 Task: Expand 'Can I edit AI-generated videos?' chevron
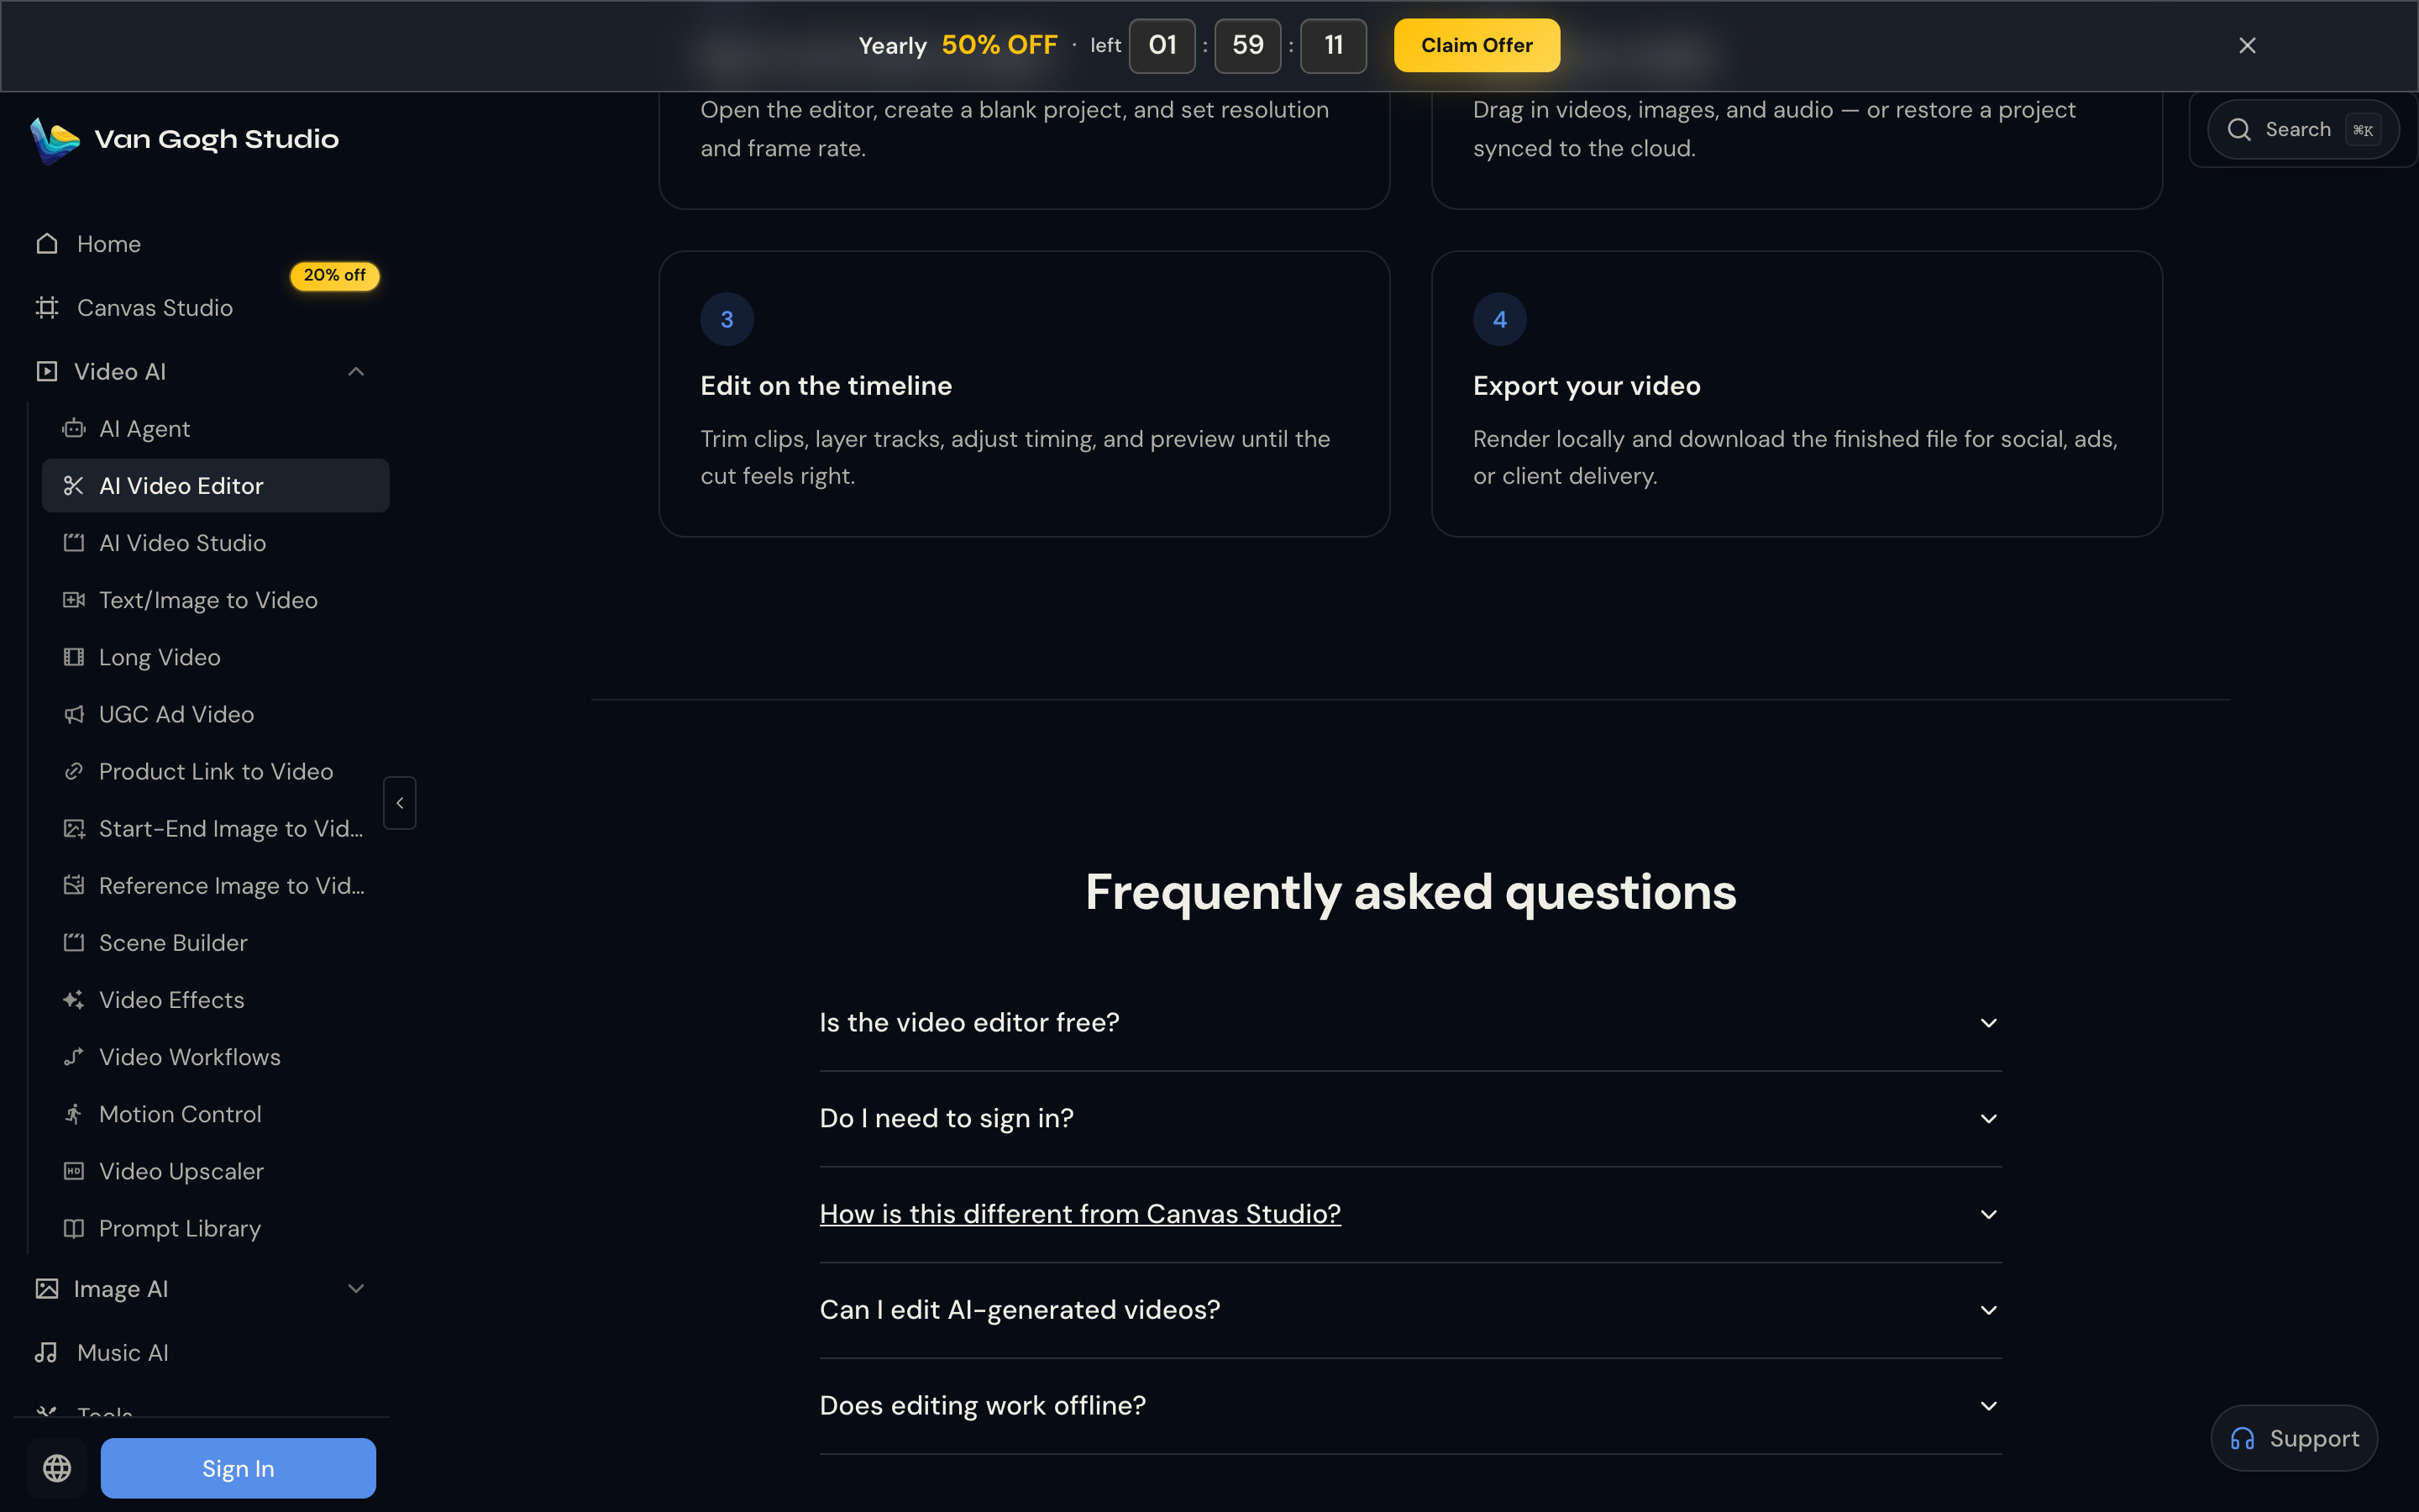[x=1988, y=1310]
